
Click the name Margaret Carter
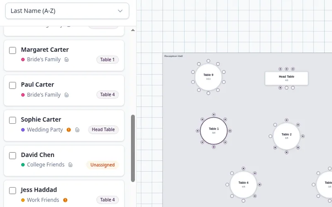(45, 50)
